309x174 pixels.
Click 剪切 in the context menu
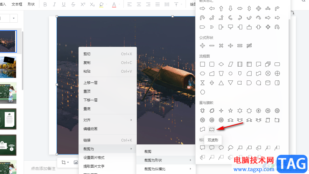(107, 54)
